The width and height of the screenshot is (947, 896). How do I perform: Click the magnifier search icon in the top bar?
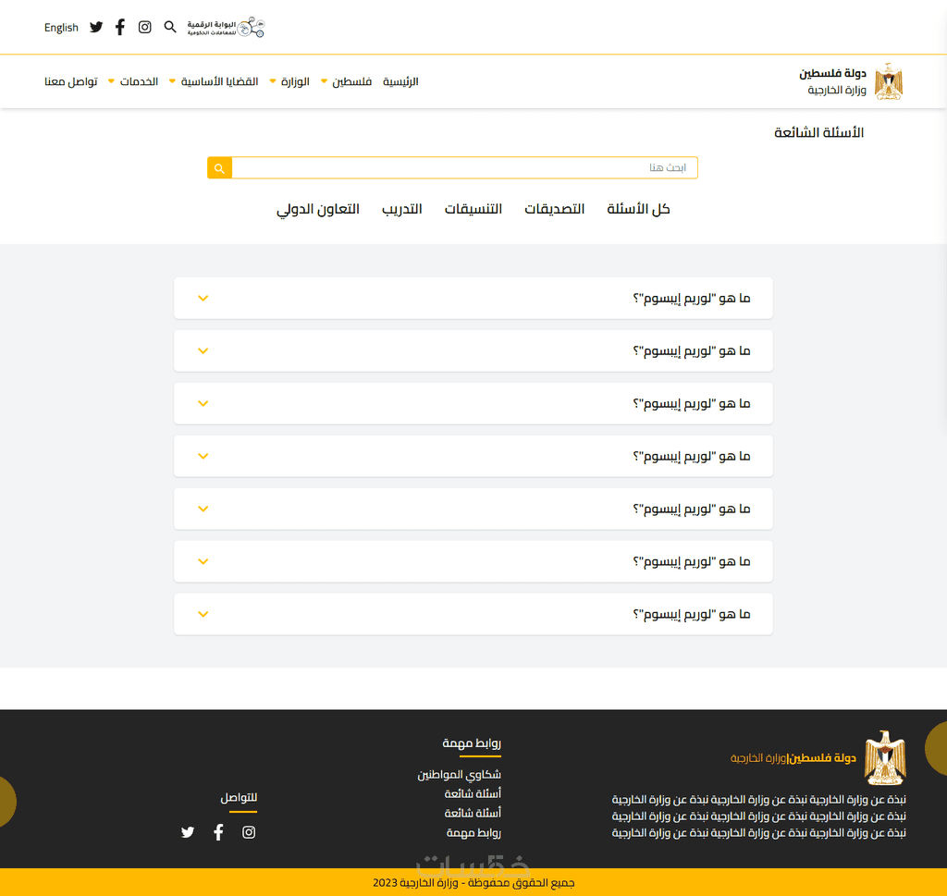point(170,27)
